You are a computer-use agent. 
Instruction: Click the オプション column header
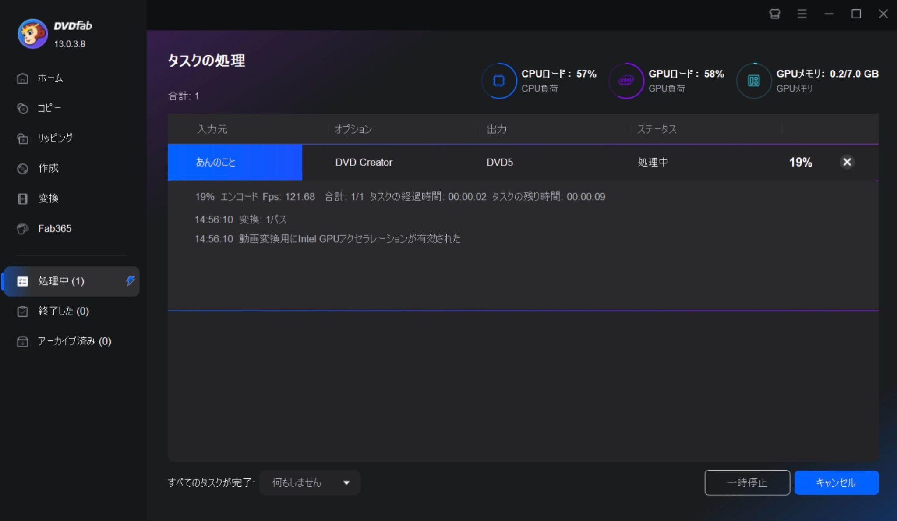tap(353, 129)
